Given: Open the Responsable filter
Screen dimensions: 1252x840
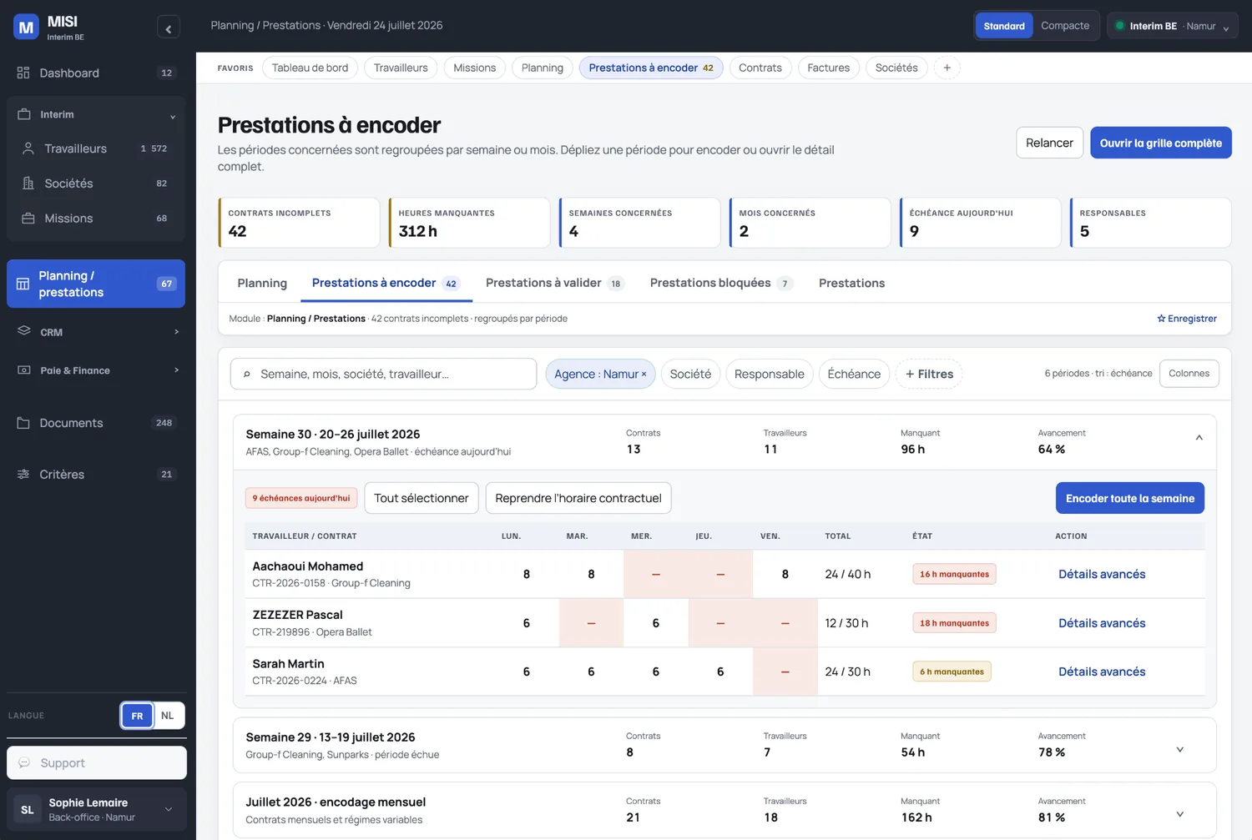Looking at the screenshot, I should coord(769,375).
